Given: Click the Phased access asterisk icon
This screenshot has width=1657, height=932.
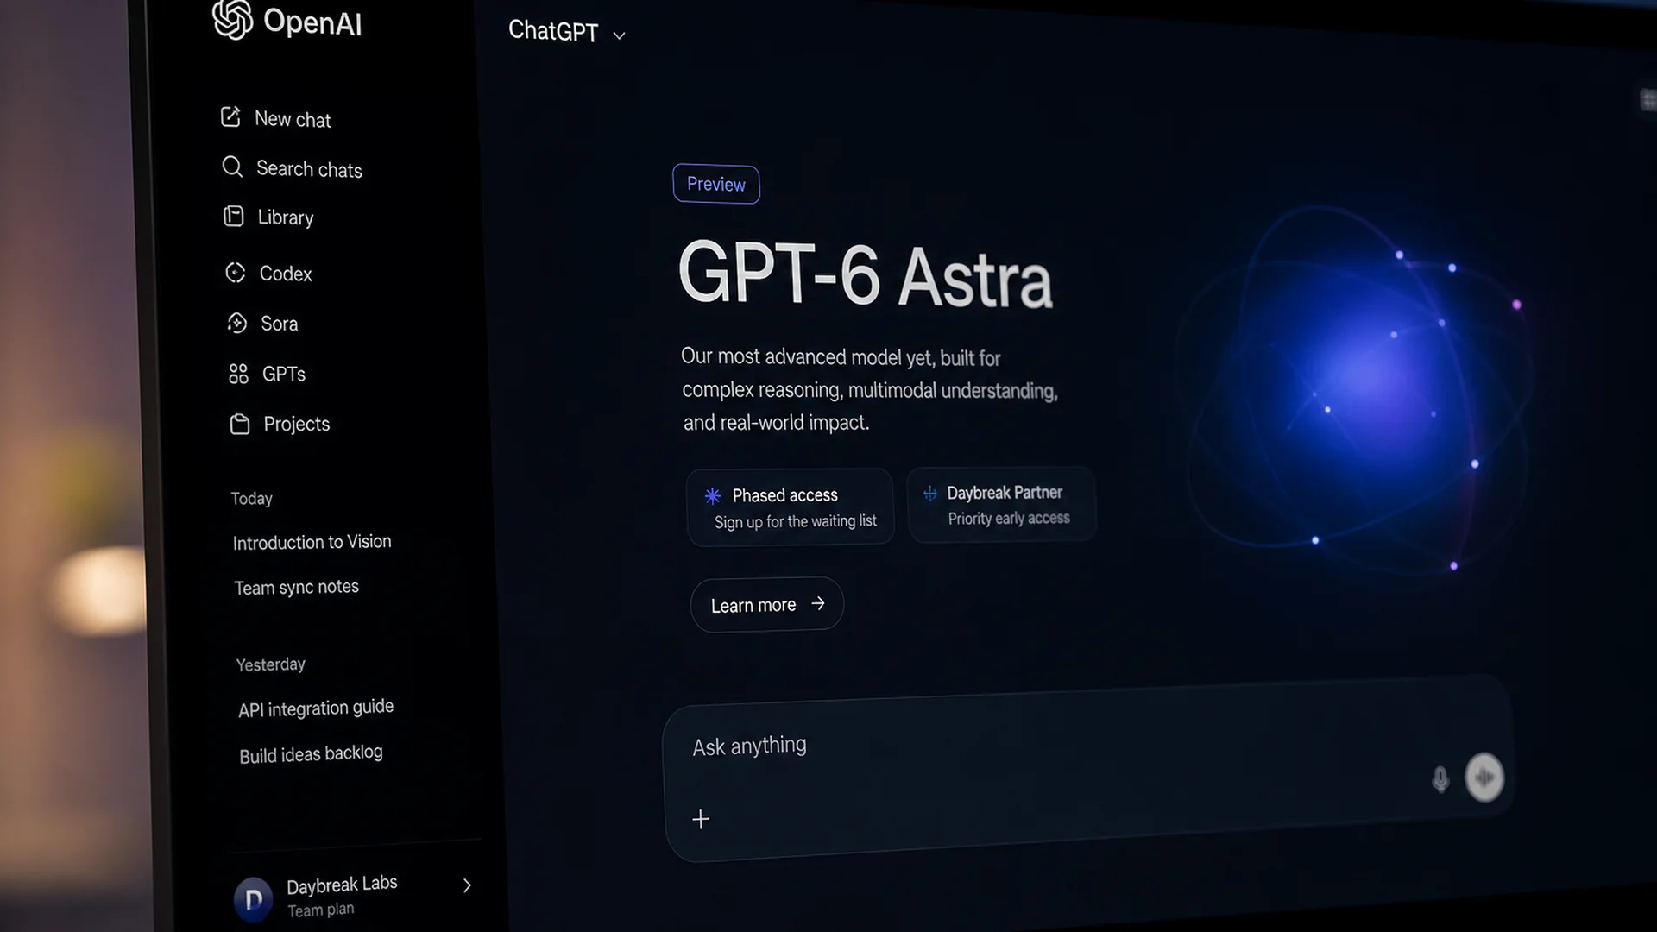Looking at the screenshot, I should [x=713, y=496].
